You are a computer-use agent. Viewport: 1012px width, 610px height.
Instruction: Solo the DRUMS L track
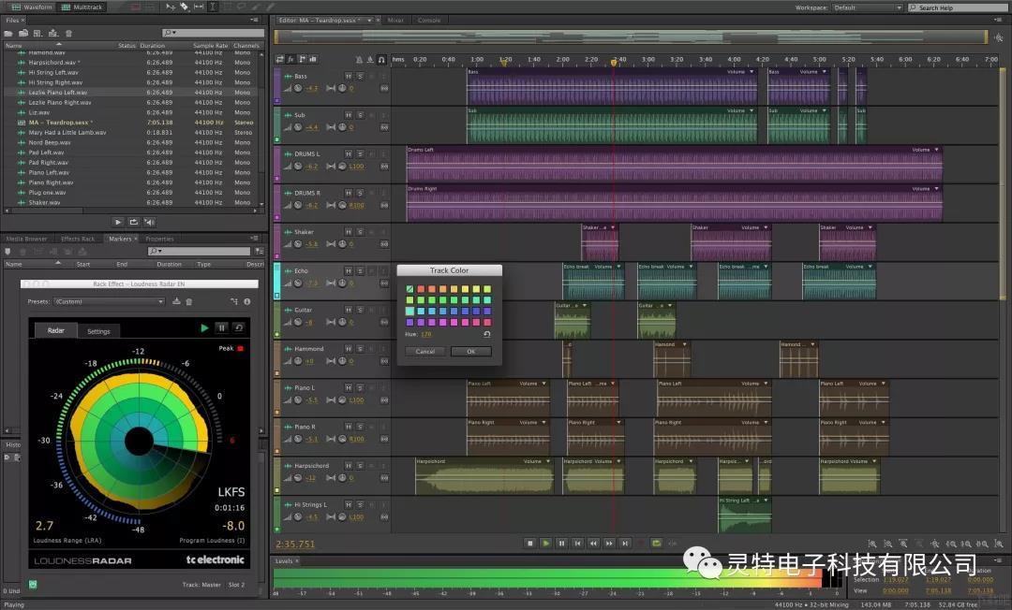click(360, 154)
